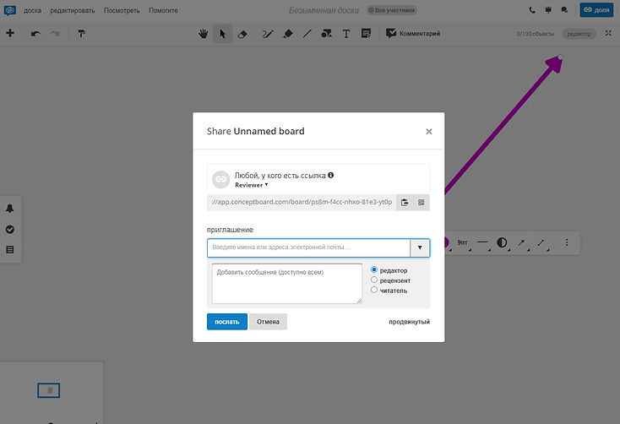Open the arrow end style dropdown
The height and width of the screenshot is (424, 620).
tap(522, 242)
